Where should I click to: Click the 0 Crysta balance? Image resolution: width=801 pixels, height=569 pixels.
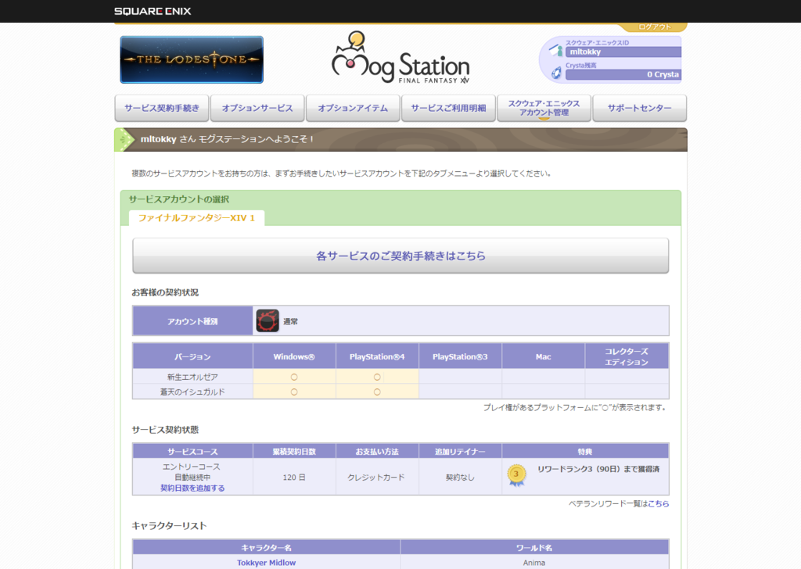pyautogui.click(x=623, y=74)
